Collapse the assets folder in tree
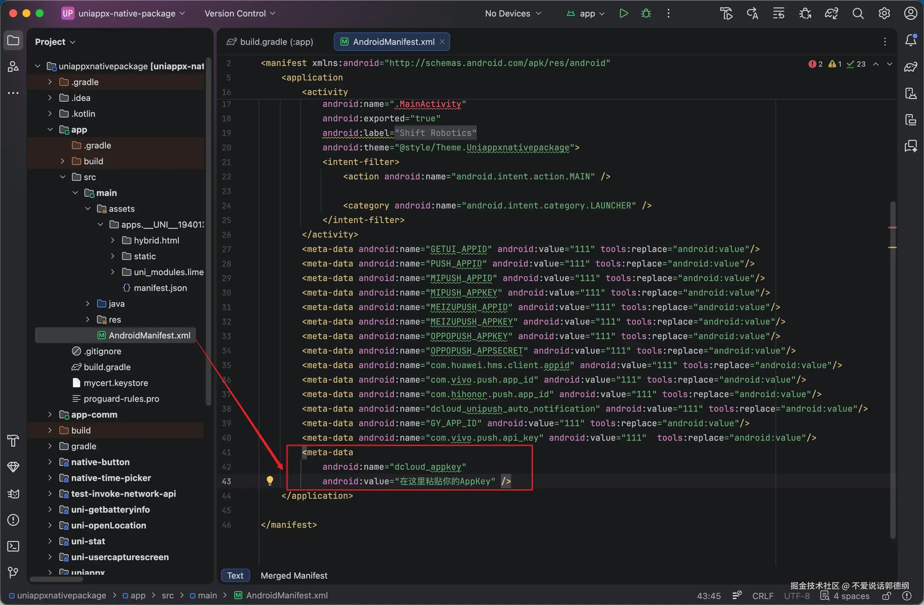Screen dimensions: 924x605 coord(88,209)
